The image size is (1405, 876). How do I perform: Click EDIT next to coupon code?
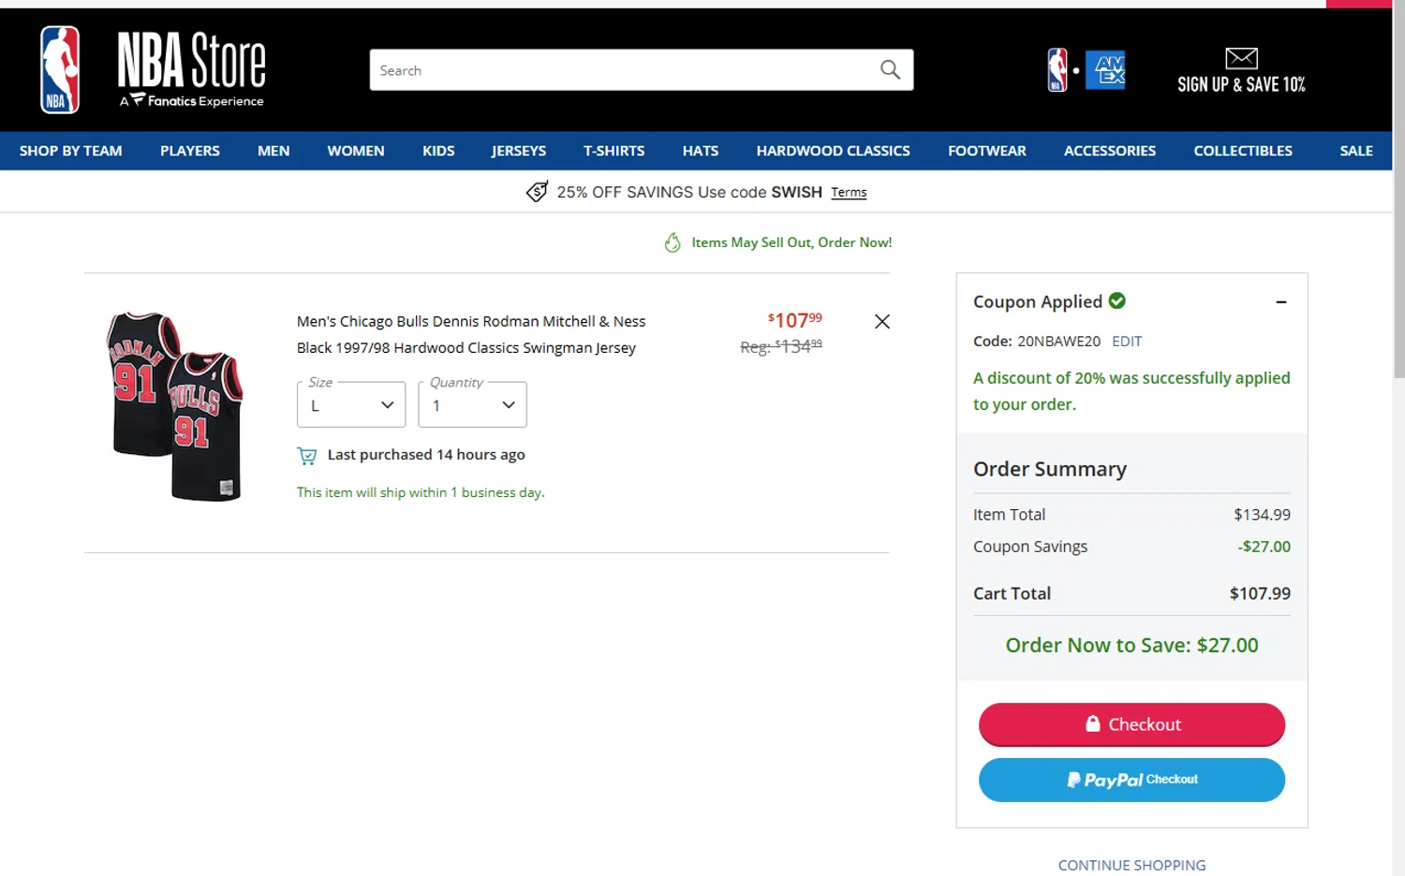click(x=1127, y=342)
